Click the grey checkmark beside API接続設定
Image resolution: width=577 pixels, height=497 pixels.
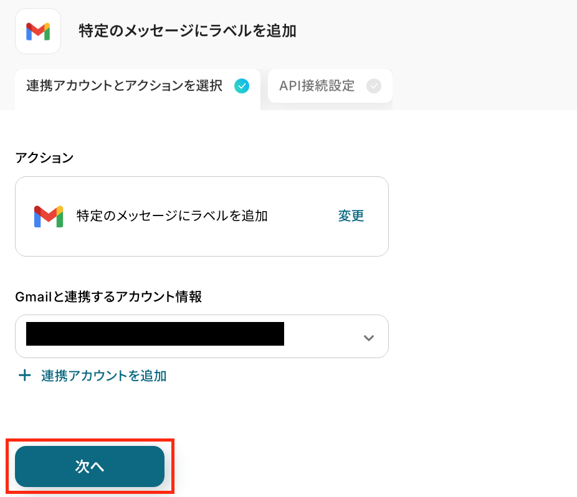tap(374, 86)
